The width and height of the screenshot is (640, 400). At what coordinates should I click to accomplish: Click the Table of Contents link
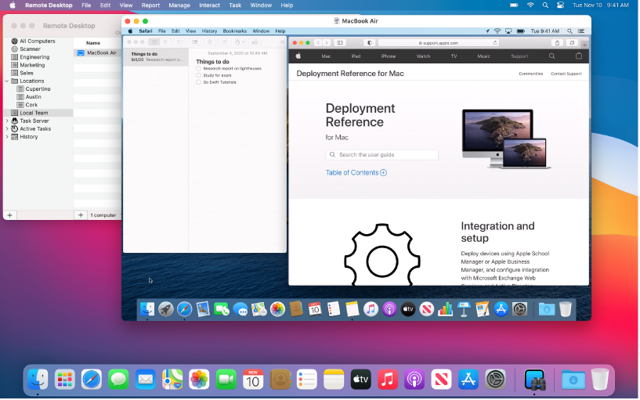[x=356, y=172]
